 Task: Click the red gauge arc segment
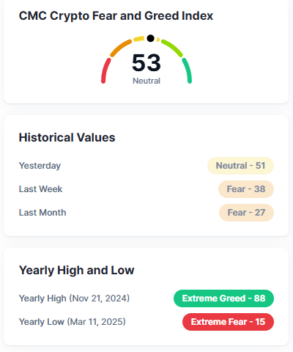[x=105, y=71]
